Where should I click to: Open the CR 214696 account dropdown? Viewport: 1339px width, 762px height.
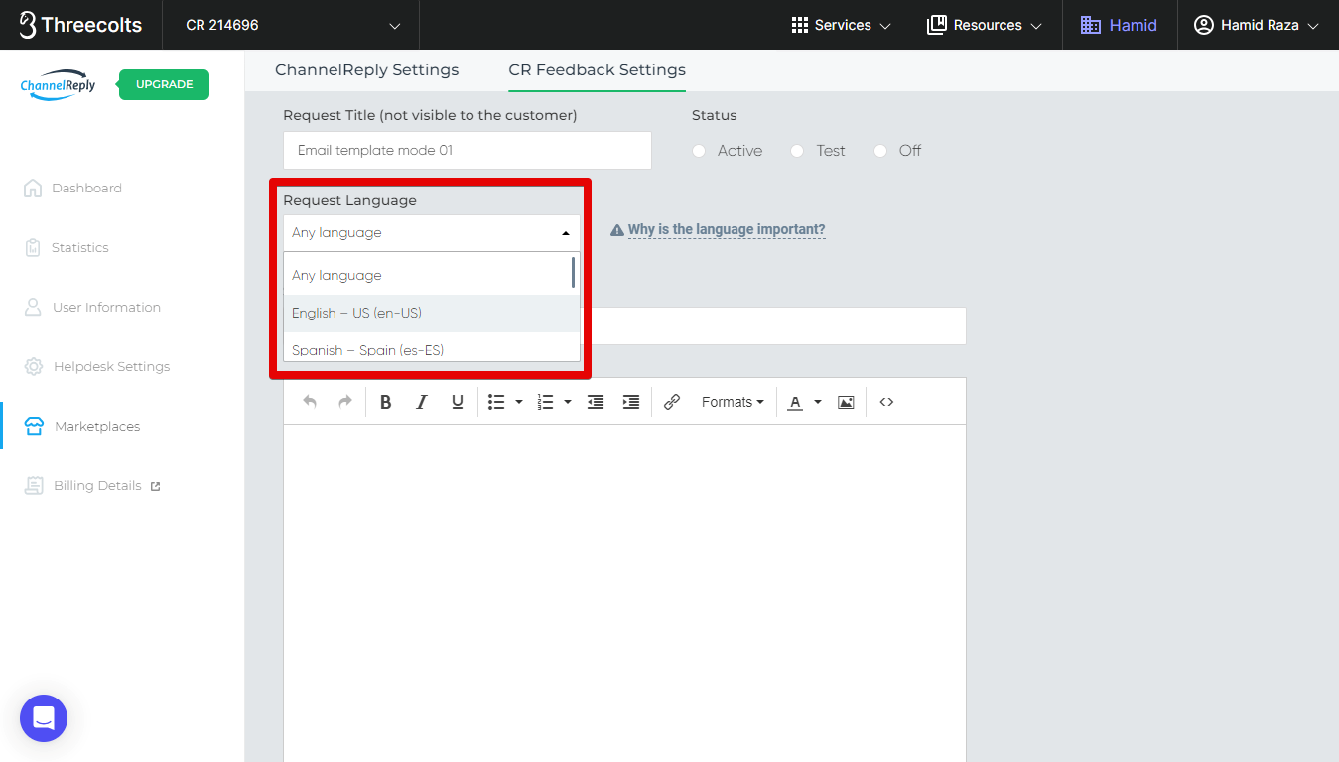click(x=291, y=25)
